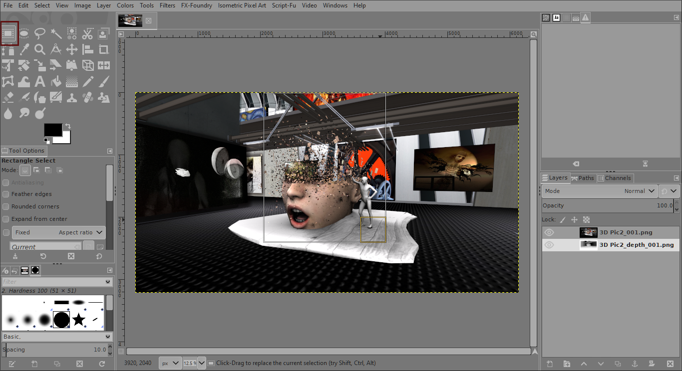This screenshot has width=682, height=371.
Task: Open the FX-Foundry menu
Action: pos(197,5)
